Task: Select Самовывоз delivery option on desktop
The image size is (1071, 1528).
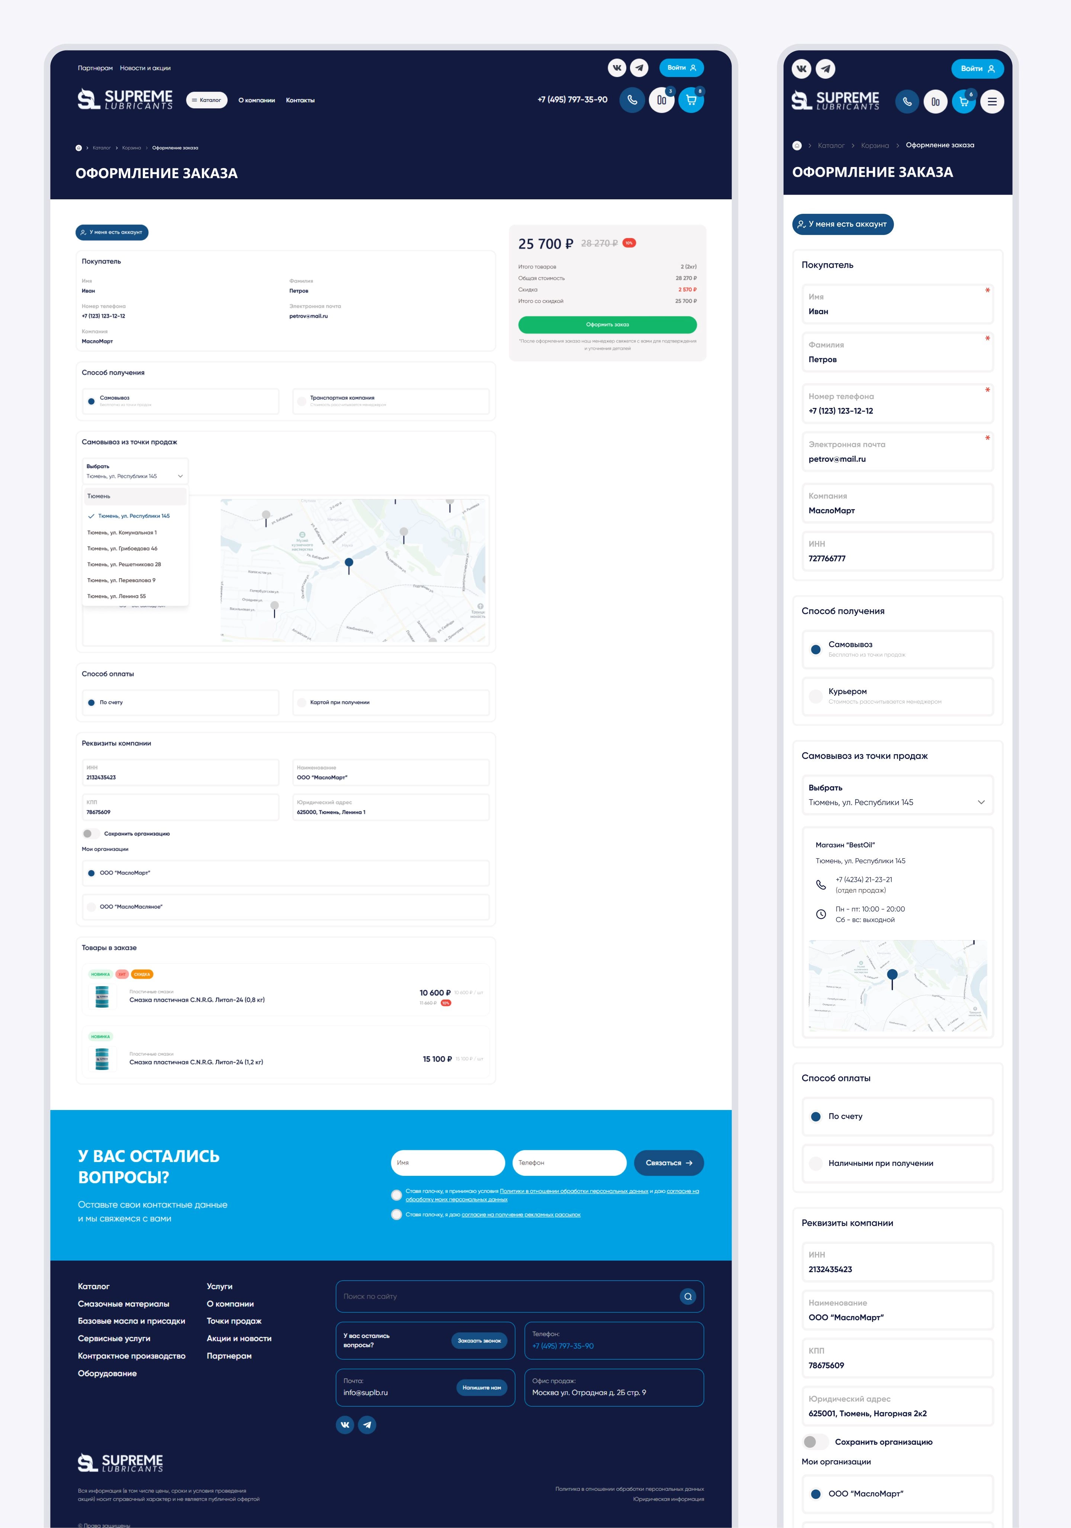Action: tap(180, 401)
